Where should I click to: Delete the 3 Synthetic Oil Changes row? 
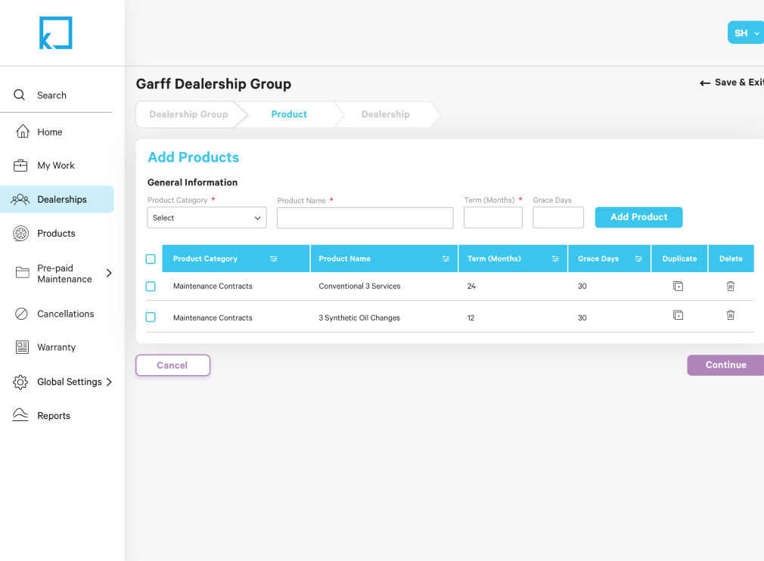[x=731, y=315]
